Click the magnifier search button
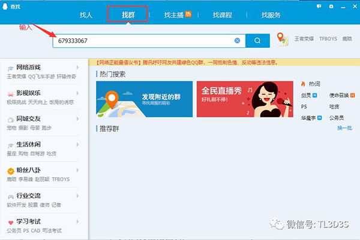The image size is (360, 240). 257,41
